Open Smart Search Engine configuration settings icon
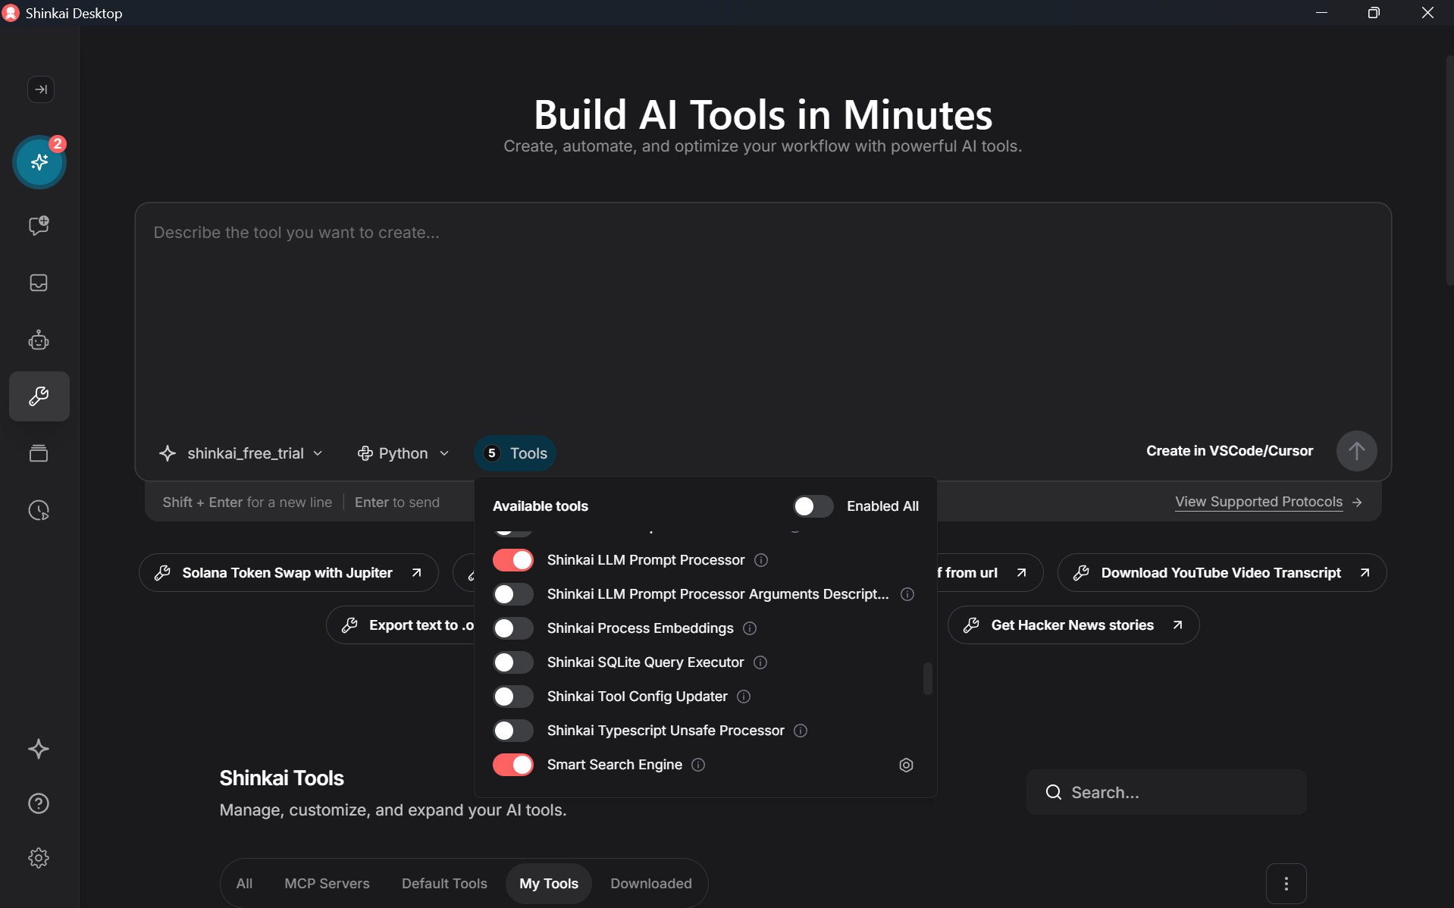This screenshot has height=908, width=1454. click(906, 765)
